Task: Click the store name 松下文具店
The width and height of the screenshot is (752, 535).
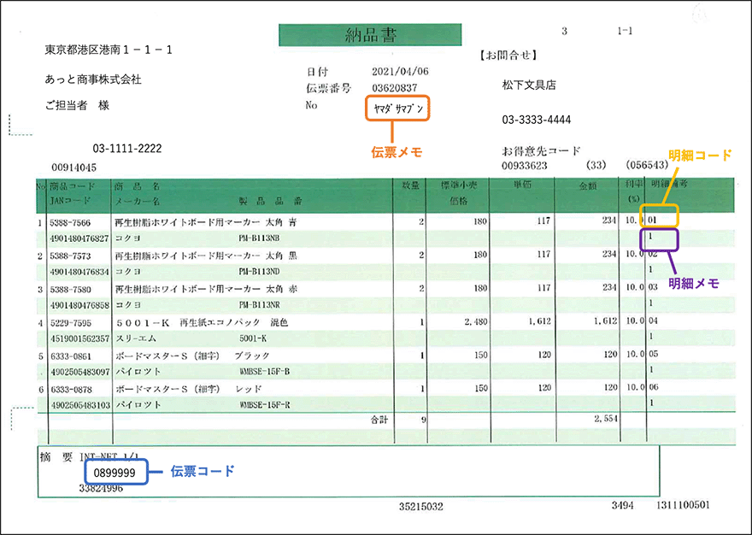Action: tap(529, 85)
